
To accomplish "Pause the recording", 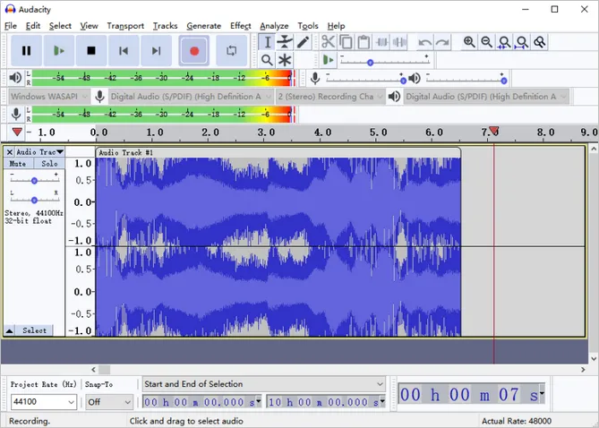I will pyautogui.click(x=26, y=50).
